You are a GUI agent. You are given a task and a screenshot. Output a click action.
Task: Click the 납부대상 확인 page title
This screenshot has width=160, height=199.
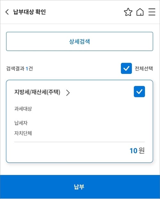click(x=29, y=12)
